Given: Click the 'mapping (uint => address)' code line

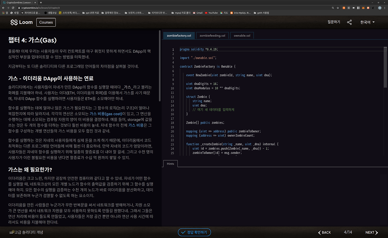Looking at the screenshot, I should [223, 131].
